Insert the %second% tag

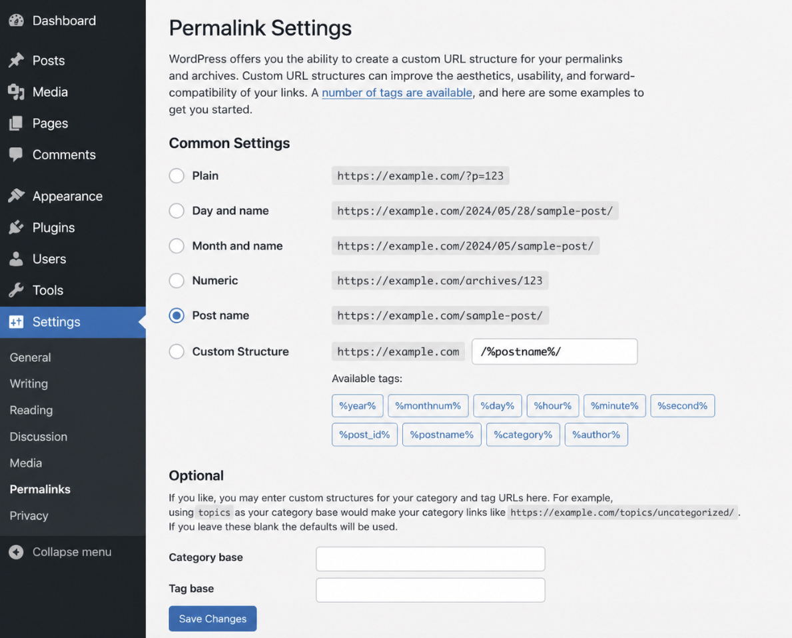(x=682, y=406)
